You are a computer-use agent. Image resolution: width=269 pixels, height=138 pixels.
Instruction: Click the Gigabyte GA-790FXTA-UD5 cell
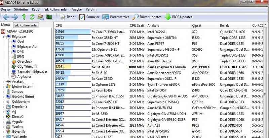(x=167, y=96)
